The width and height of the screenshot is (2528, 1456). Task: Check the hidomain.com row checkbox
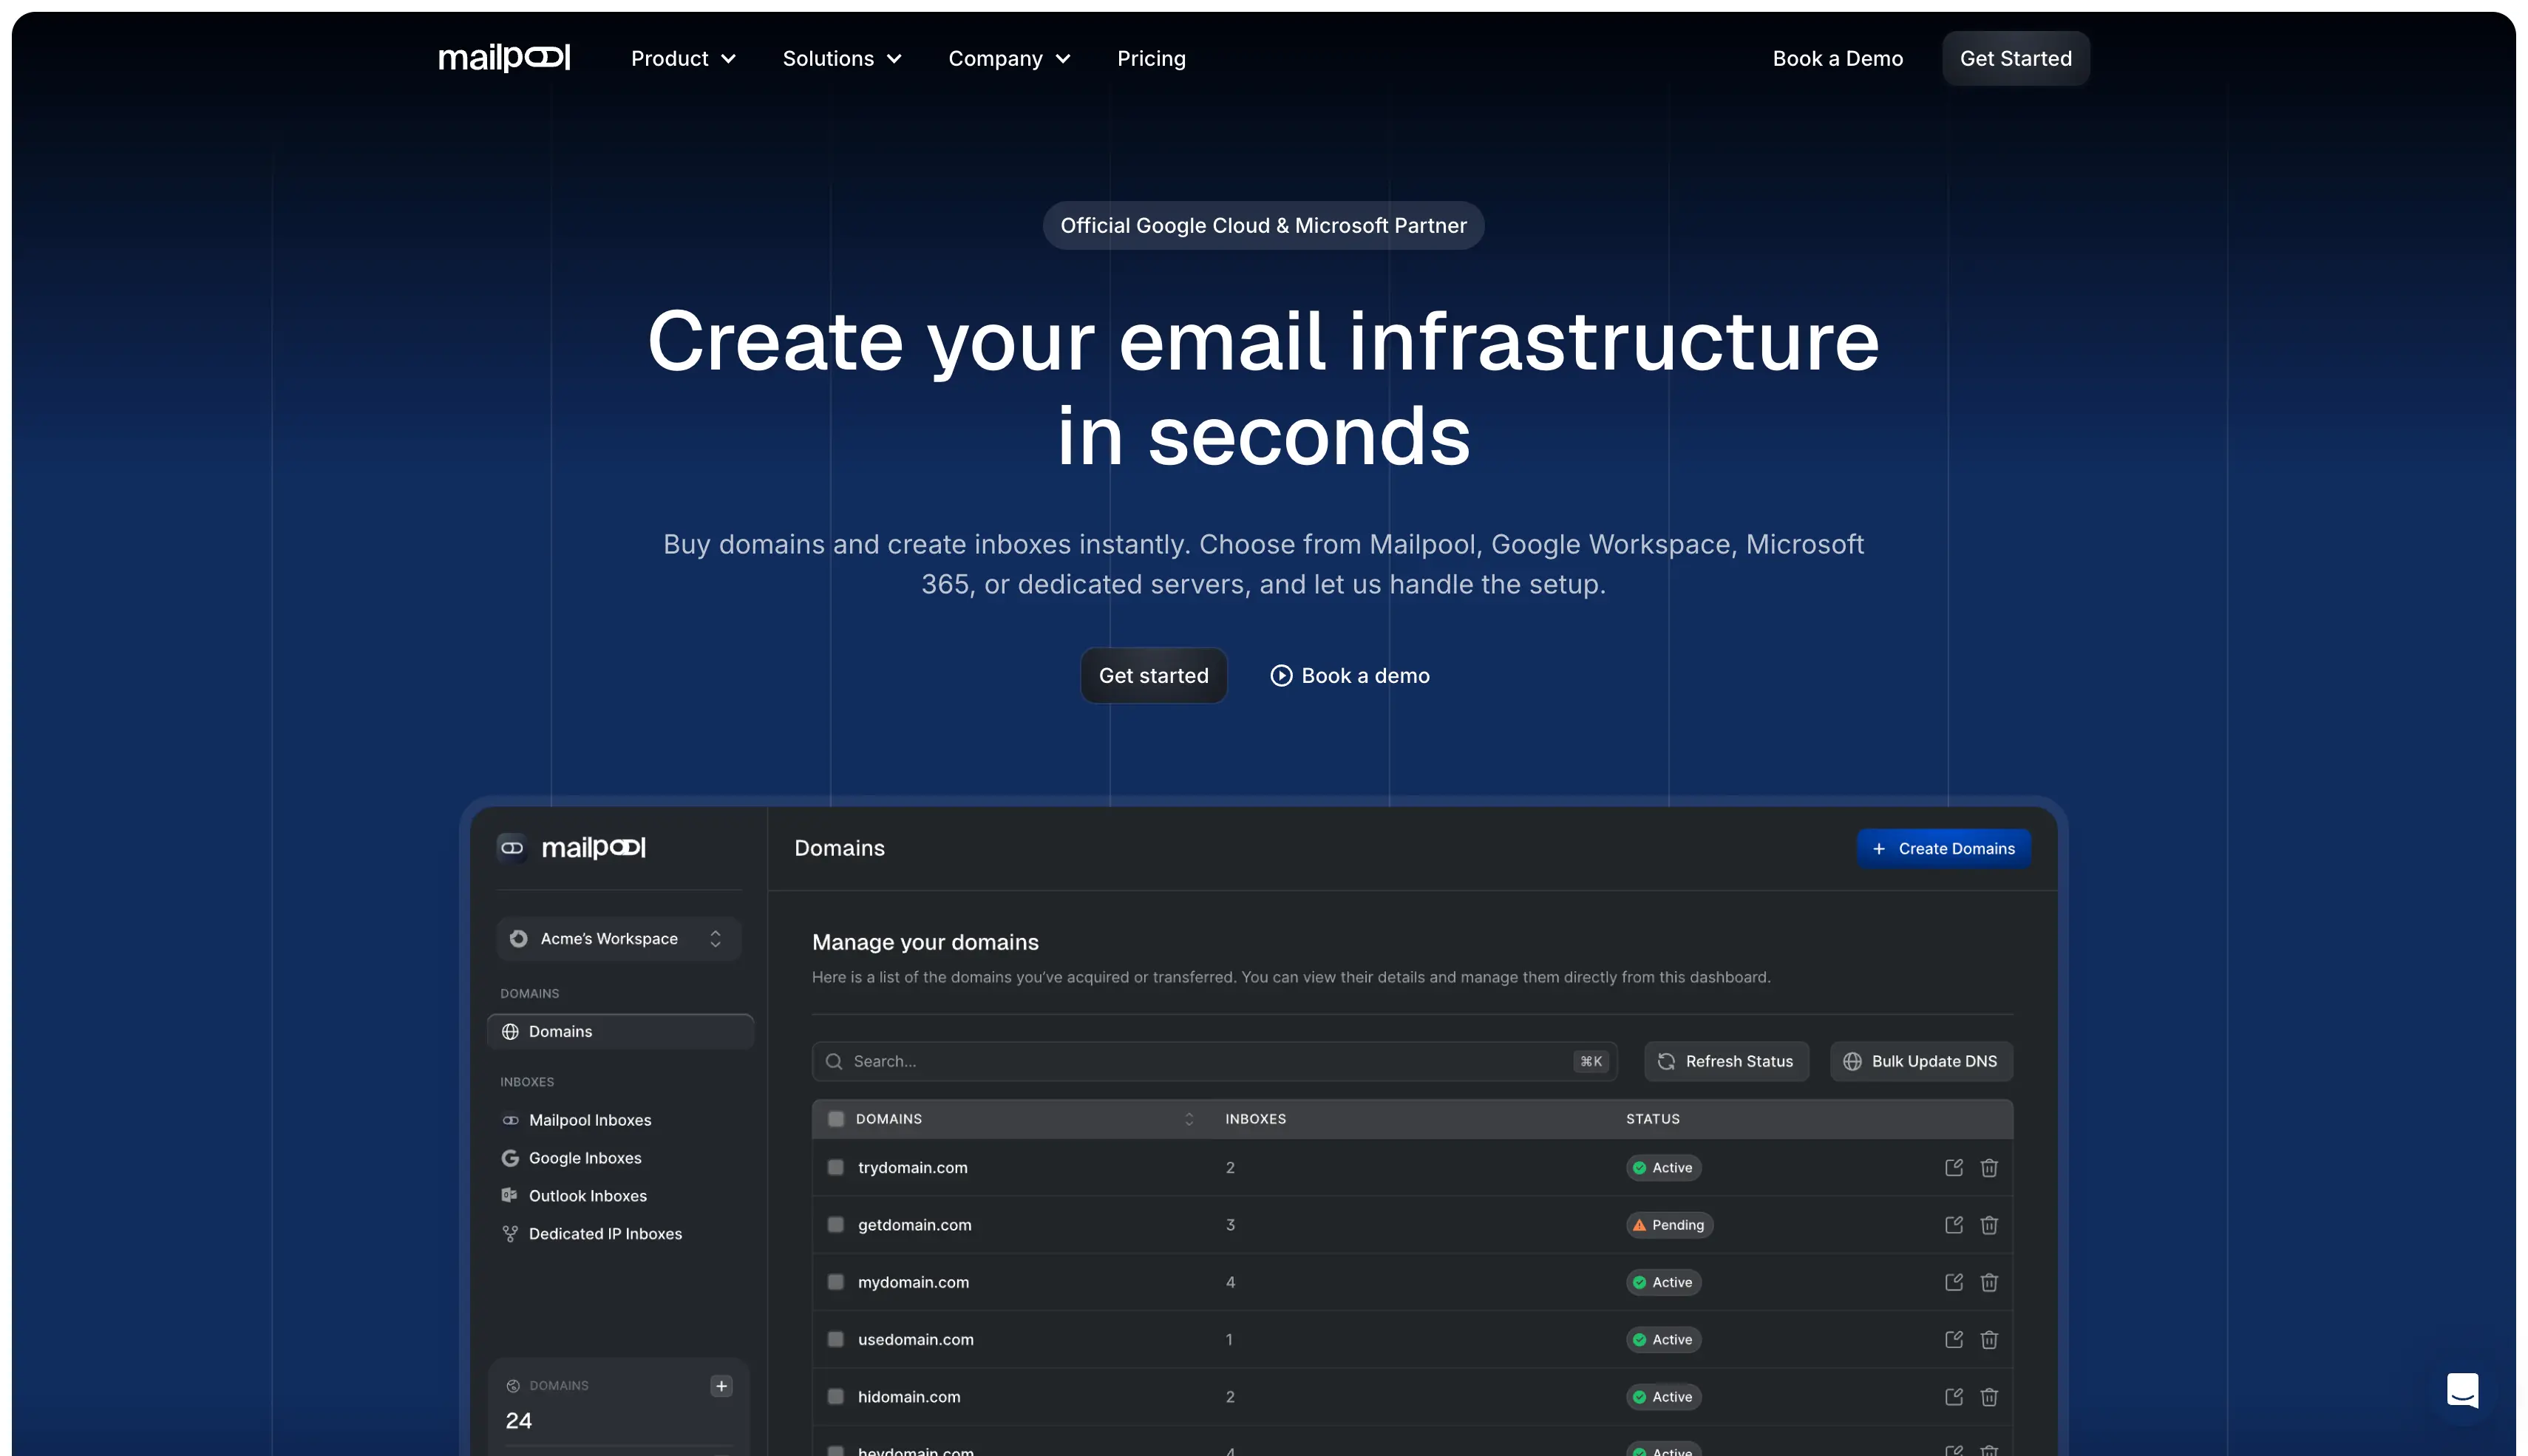836,1396
